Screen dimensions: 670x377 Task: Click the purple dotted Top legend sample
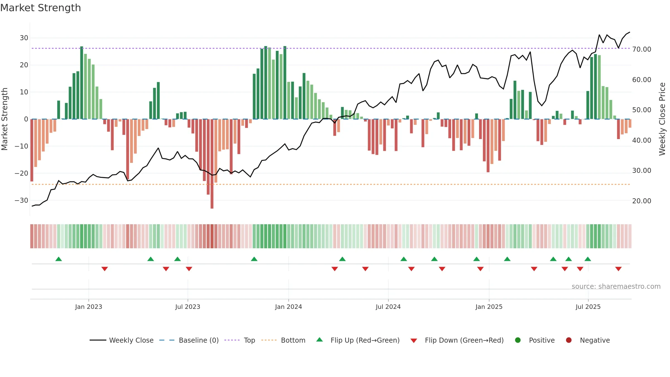(232, 340)
